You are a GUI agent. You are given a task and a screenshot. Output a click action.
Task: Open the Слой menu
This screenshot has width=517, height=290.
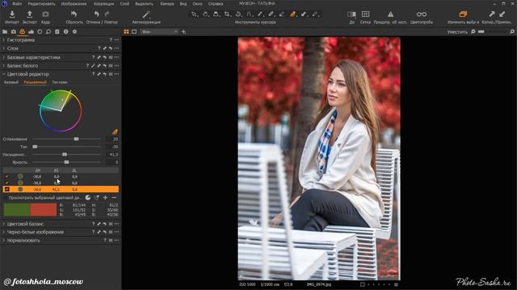point(124,4)
